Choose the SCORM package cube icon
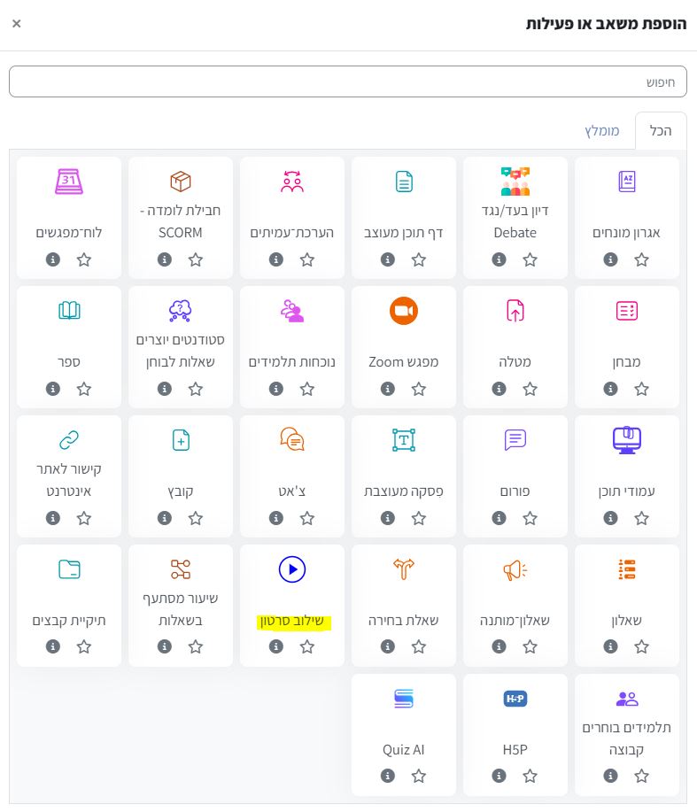The height and width of the screenshot is (812, 697). coord(181,182)
